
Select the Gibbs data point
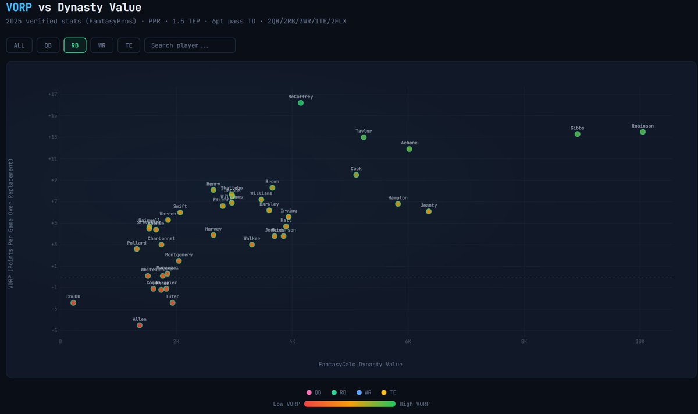coord(578,134)
